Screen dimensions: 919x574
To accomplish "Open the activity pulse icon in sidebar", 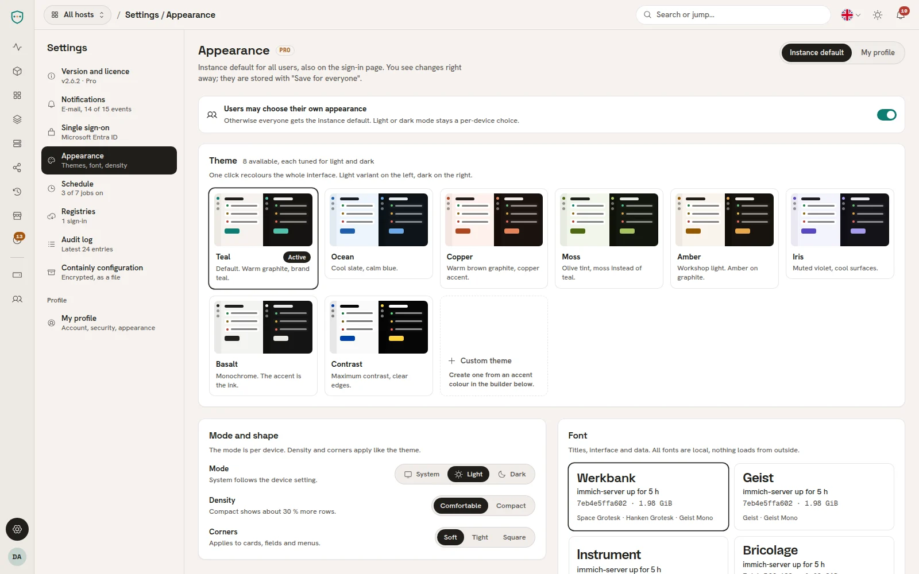I will 17,47.
